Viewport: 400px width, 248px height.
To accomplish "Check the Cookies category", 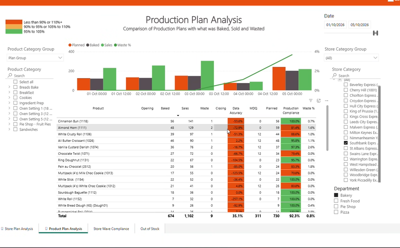I will (16, 97).
